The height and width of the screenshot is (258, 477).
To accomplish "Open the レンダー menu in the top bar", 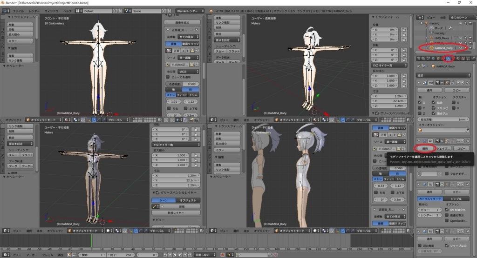I will tap(34, 11).
